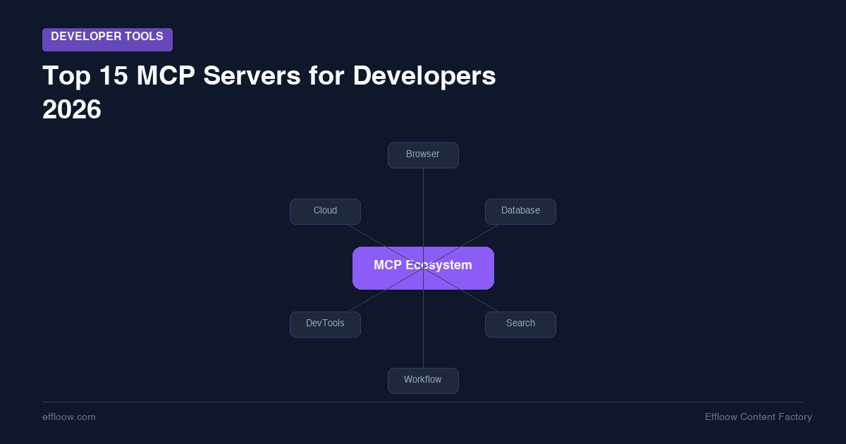Screen dimensions: 846x444
Task: Select the Cloud node on the left
Action: 325,211
